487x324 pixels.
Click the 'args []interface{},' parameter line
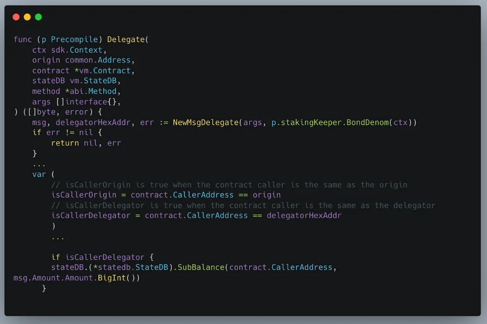[76, 102]
